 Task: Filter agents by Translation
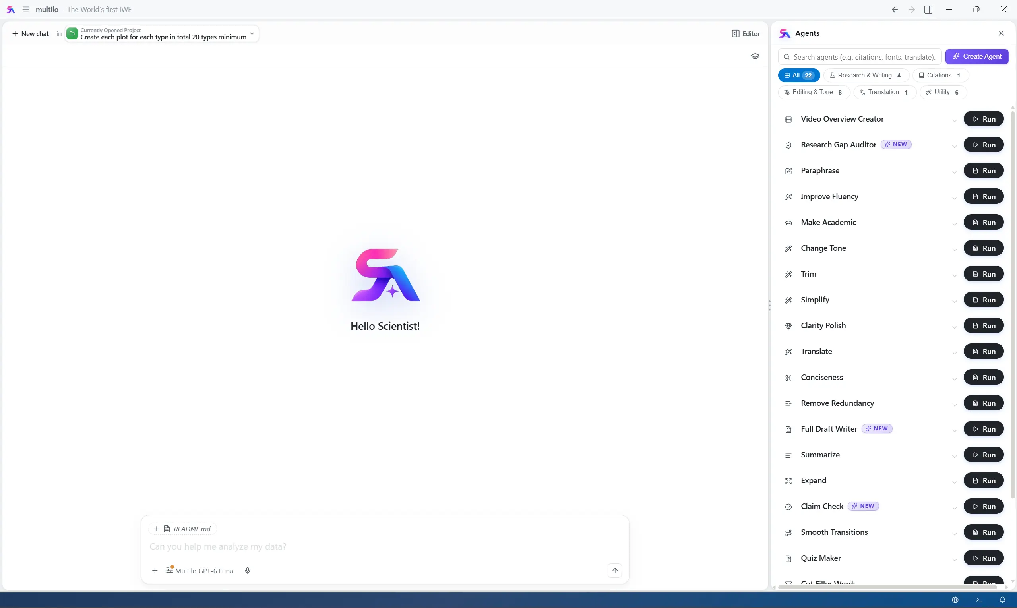(885, 92)
